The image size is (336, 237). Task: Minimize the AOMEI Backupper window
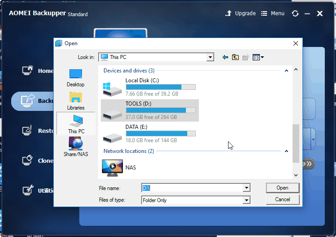pyautogui.click(x=307, y=14)
